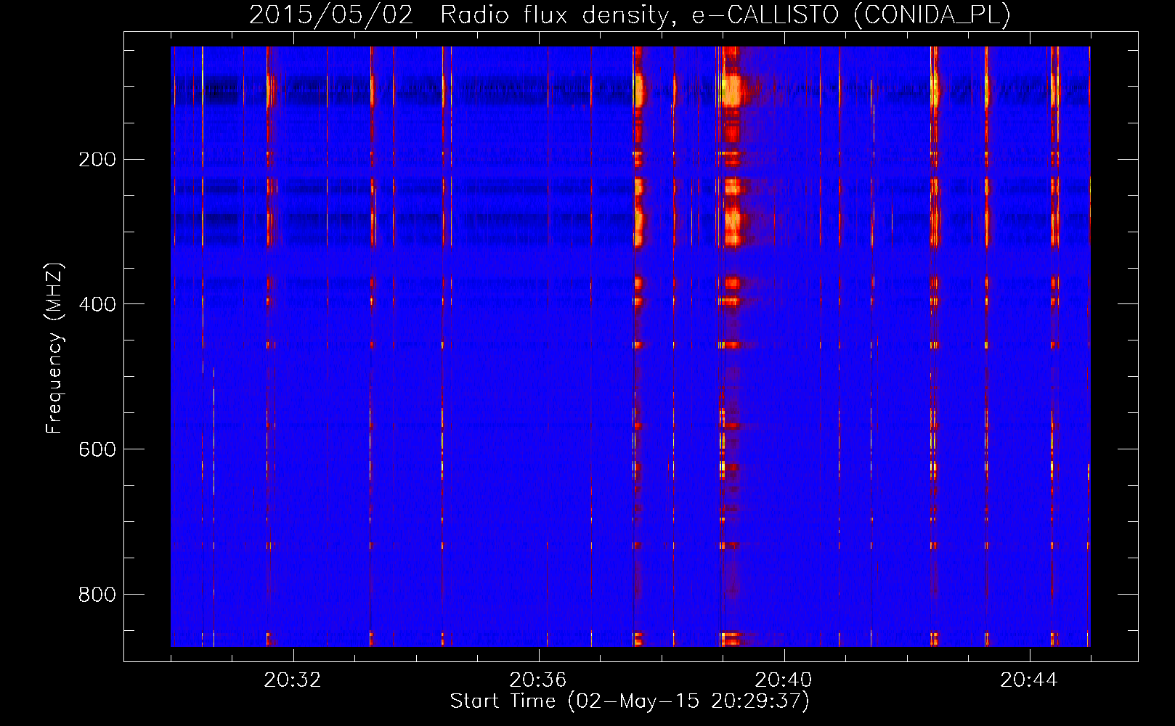The height and width of the screenshot is (726, 1175).
Task: Click the 20:32 time tick label
Action: pos(293,680)
